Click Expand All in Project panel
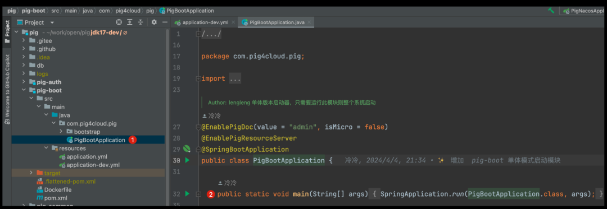The height and width of the screenshot is (209, 607). 130,22
